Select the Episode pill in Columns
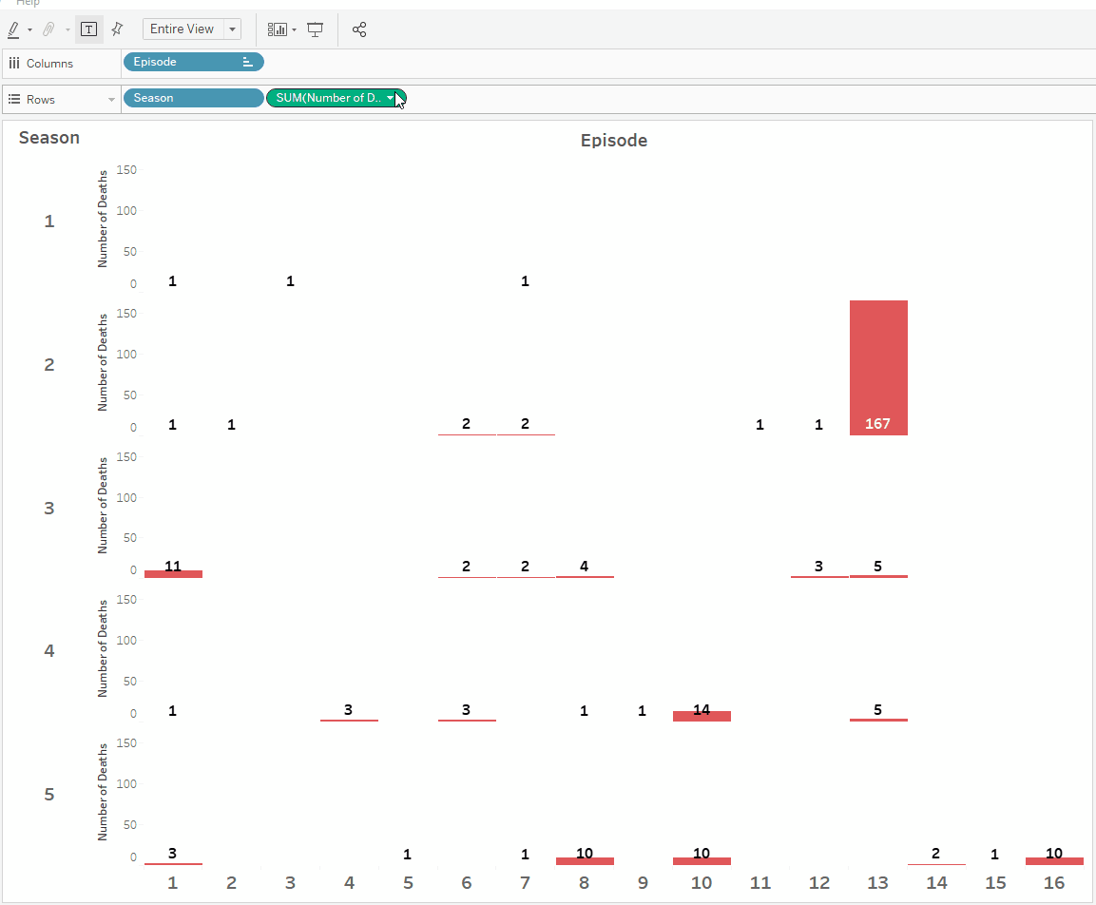Image resolution: width=1096 pixels, height=905 pixels. tap(194, 62)
